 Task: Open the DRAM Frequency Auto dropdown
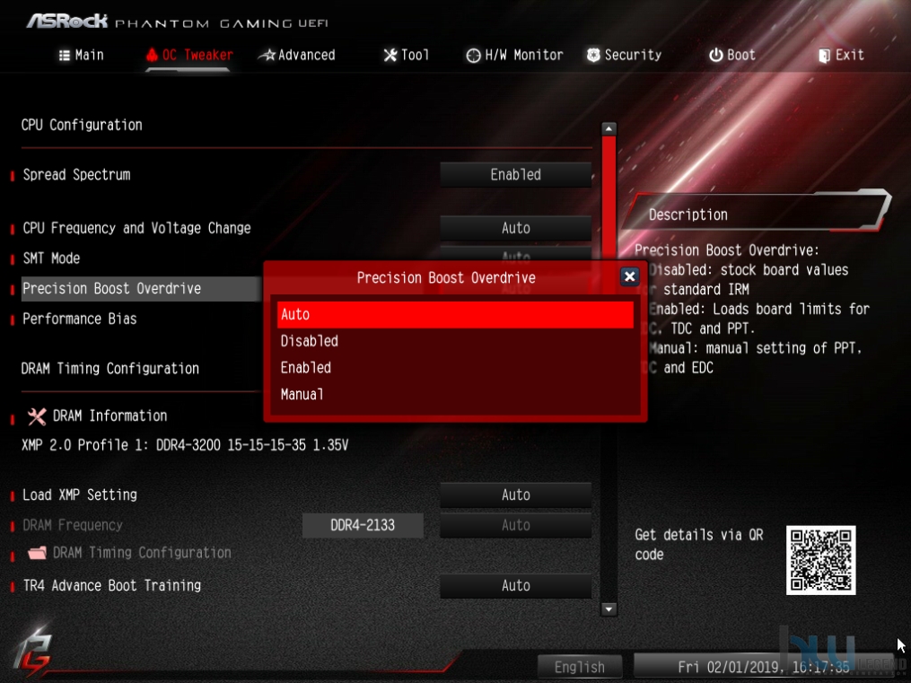coord(515,525)
